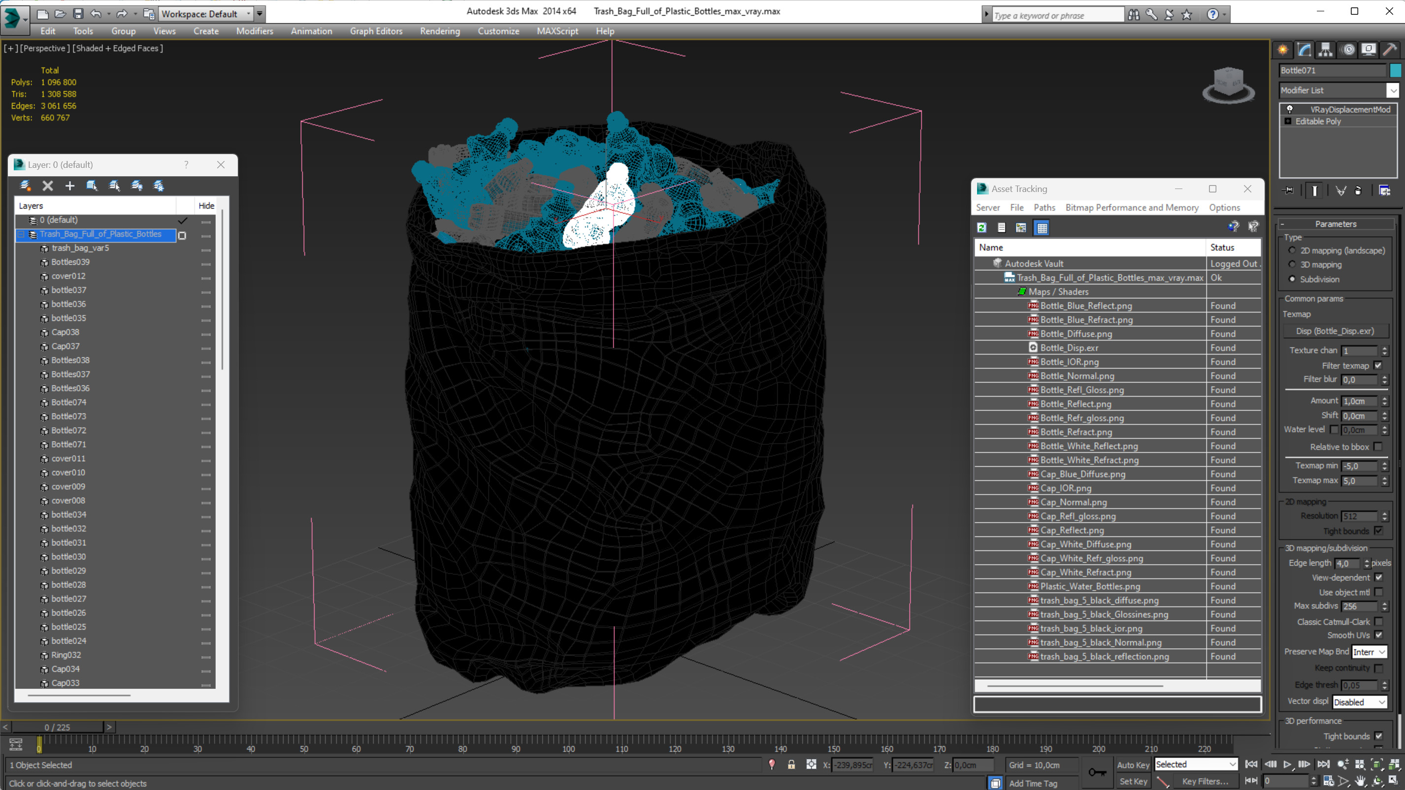Image resolution: width=1405 pixels, height=790 pixels.
Task: Click the Redo arrow icon
Action: tap(122, 14)
